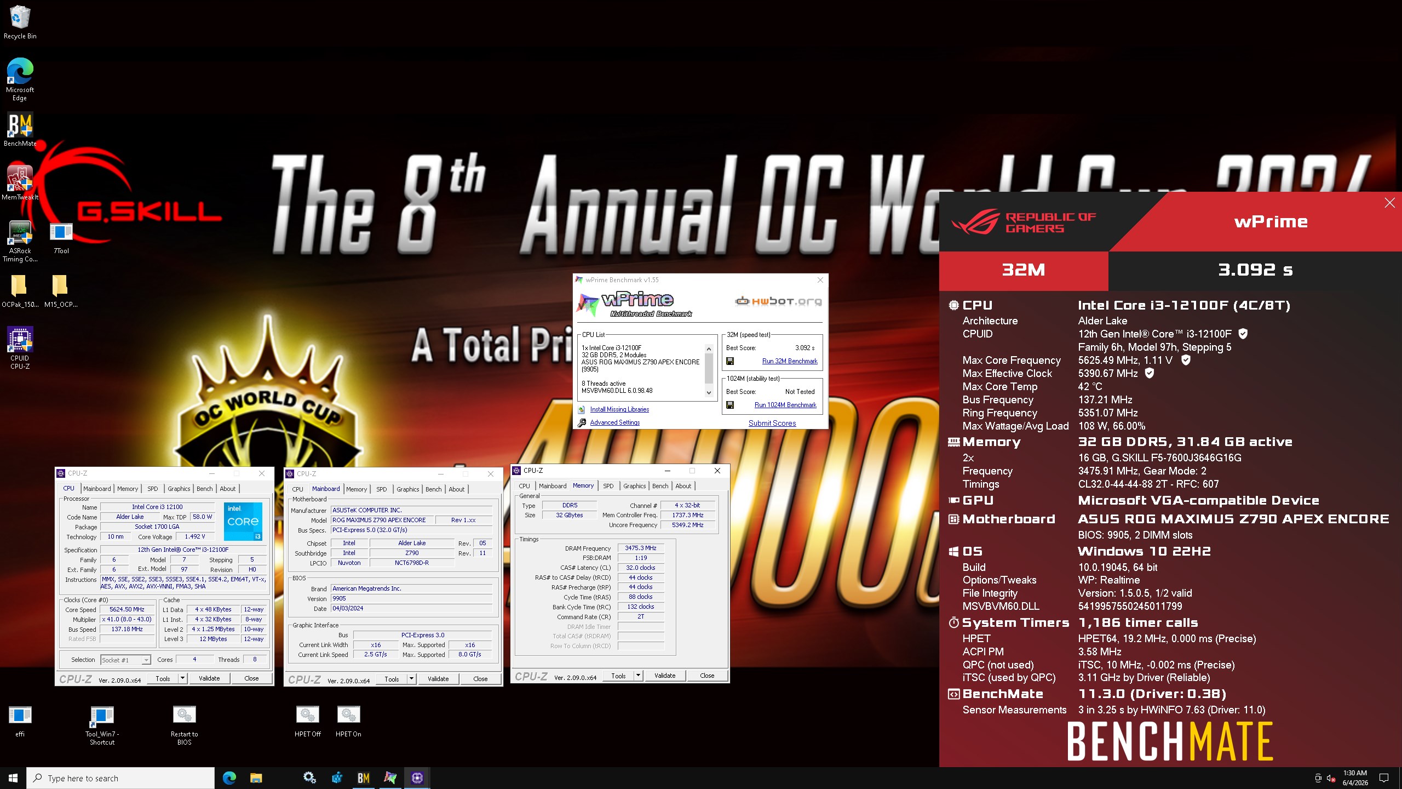Open the notification center icon in tray
Screen dimensions: 1402x789
[x=1384, y=778]
